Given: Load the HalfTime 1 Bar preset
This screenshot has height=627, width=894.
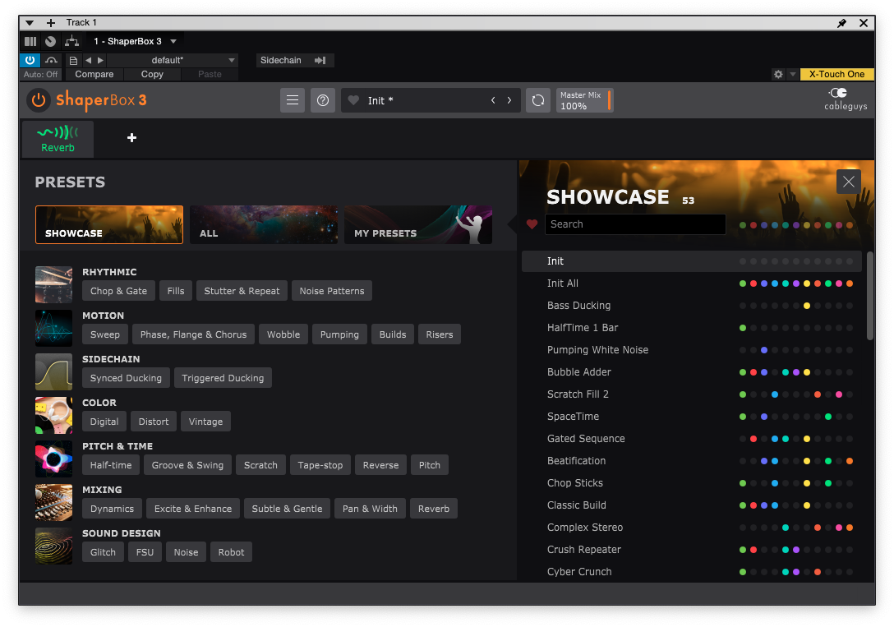Looking at the screenshot, I should coord(692,328).
